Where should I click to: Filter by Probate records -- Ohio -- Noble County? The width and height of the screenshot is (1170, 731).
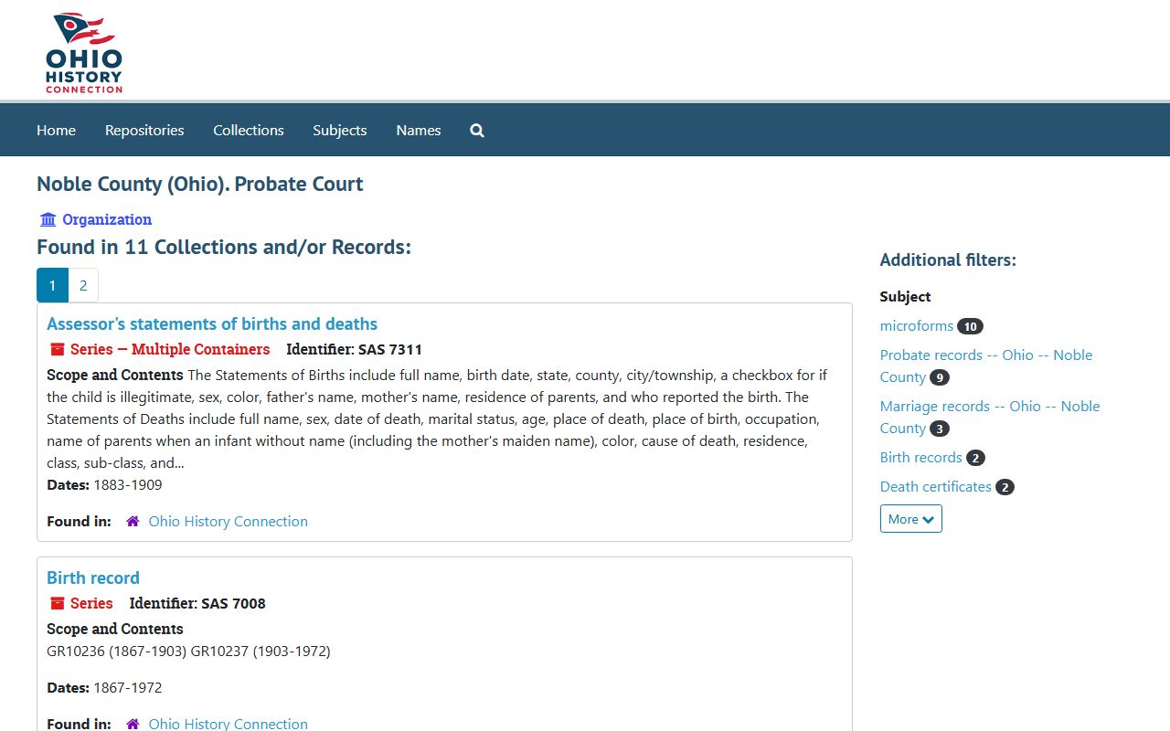pos(986,365)
